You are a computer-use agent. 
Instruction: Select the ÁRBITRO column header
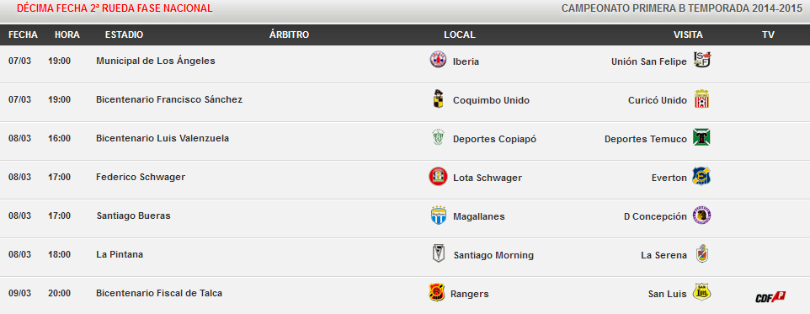[x=290, y=35]
